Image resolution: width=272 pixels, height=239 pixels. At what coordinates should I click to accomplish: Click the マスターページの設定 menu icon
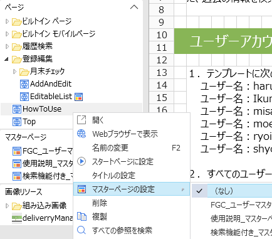[81, 189]
